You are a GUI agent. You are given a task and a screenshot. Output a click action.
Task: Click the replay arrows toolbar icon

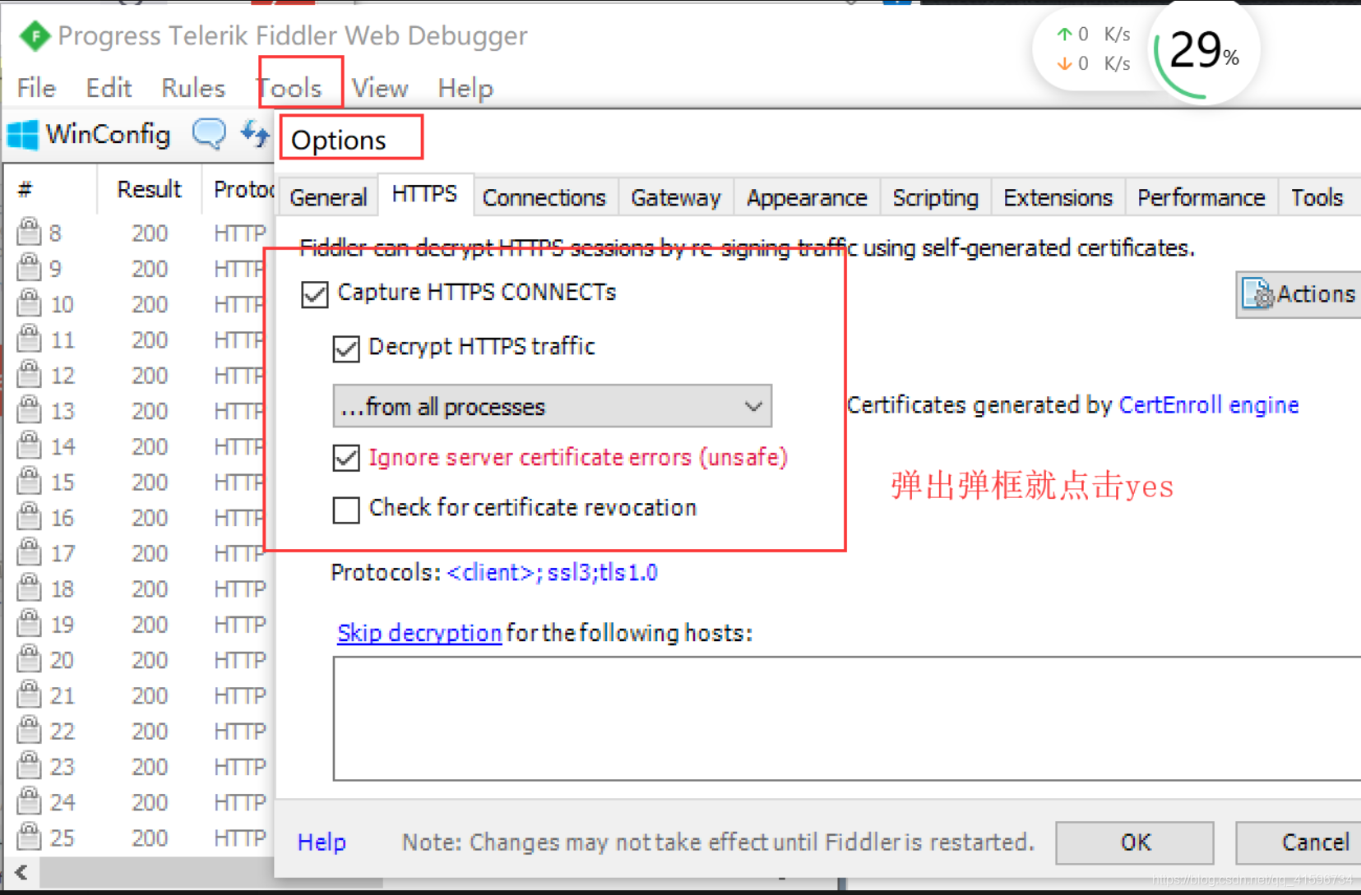pos(255,133)
